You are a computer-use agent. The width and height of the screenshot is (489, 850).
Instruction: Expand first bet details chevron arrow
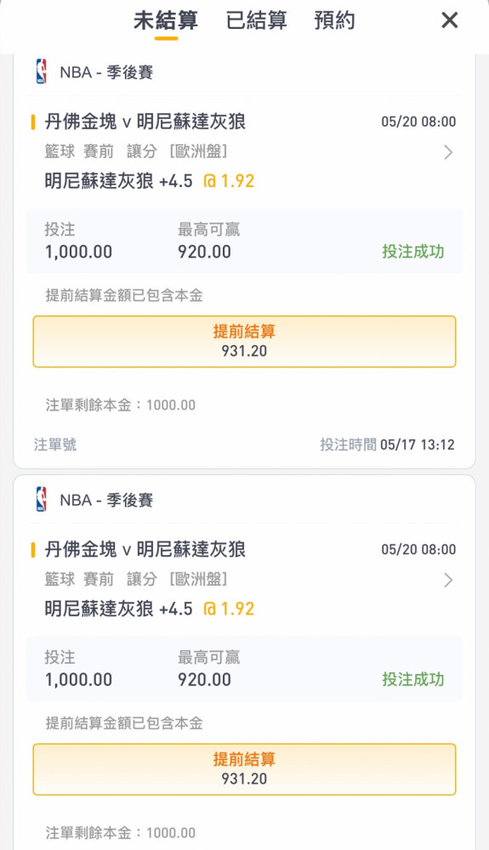(448, 152)
